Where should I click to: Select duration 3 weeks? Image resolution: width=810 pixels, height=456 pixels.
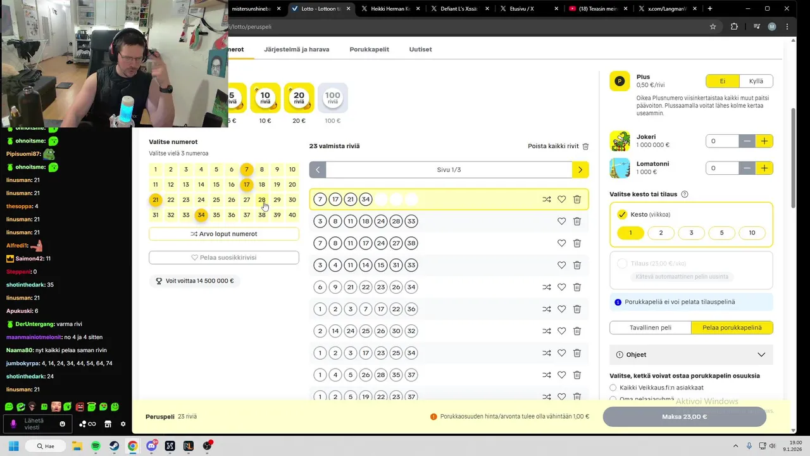tap(691, 233)
